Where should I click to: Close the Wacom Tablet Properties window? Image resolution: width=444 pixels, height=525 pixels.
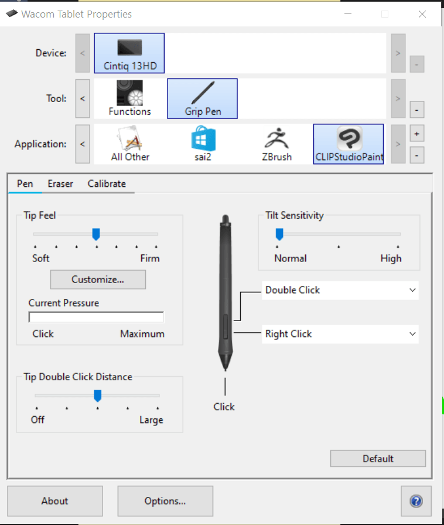click(x=422, y=14)
